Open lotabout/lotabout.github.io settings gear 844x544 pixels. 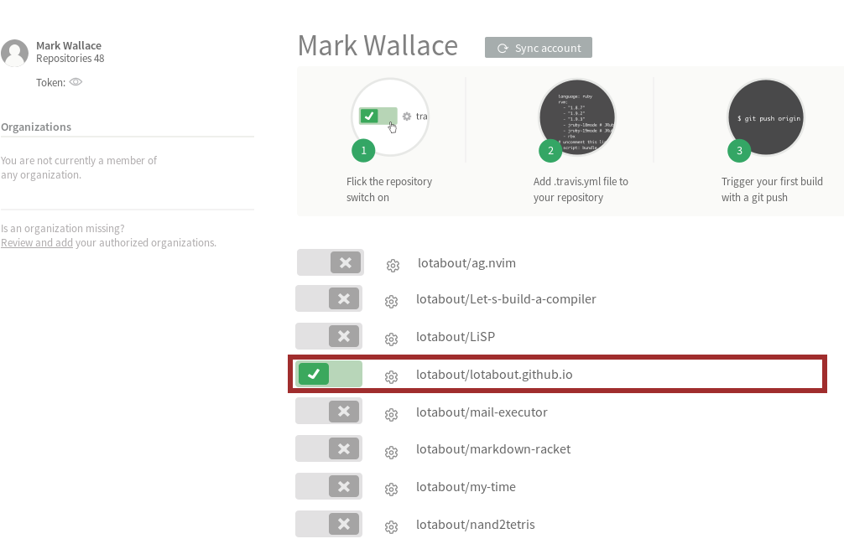(x=391, y=377)
